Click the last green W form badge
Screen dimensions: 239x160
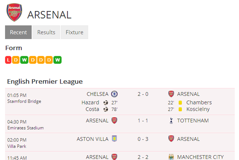(x=58, y=60)
